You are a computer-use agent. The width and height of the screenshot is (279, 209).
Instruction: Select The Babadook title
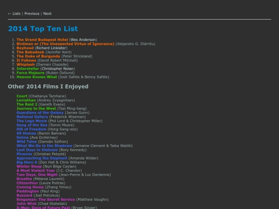click(x=30, y=52)
